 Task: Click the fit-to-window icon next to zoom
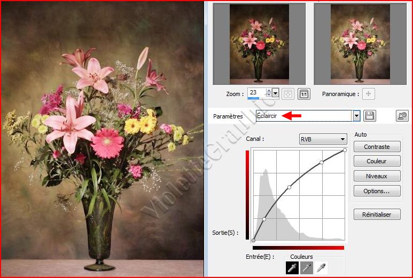(x=287, y=93)
